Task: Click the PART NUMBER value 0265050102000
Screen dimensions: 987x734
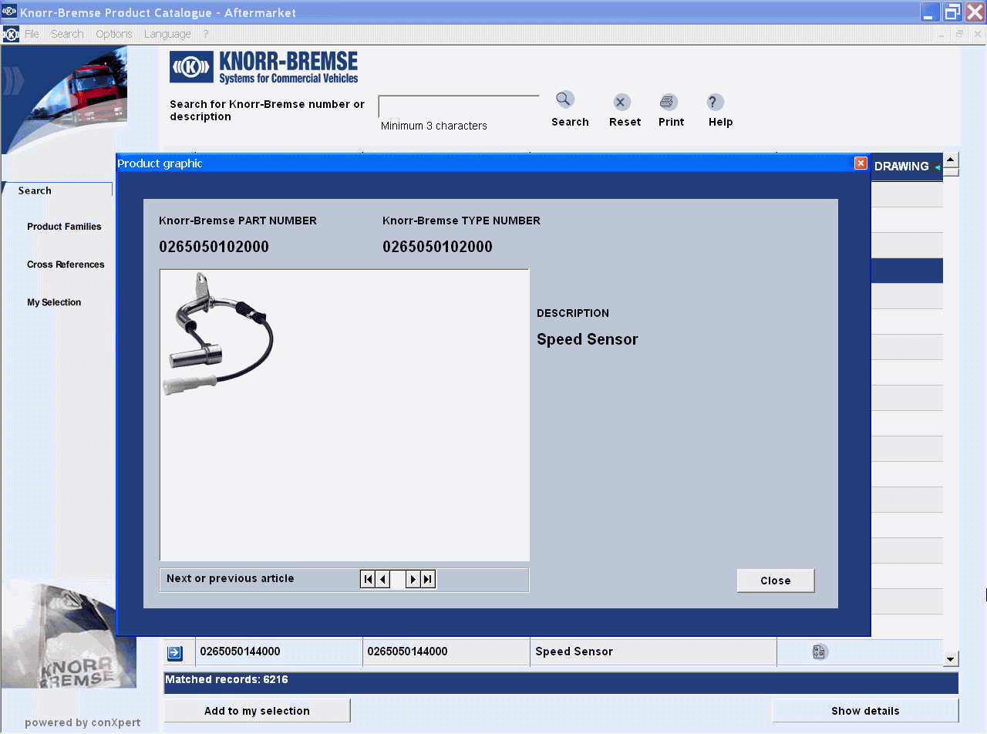Action: (x=214, y=247)
